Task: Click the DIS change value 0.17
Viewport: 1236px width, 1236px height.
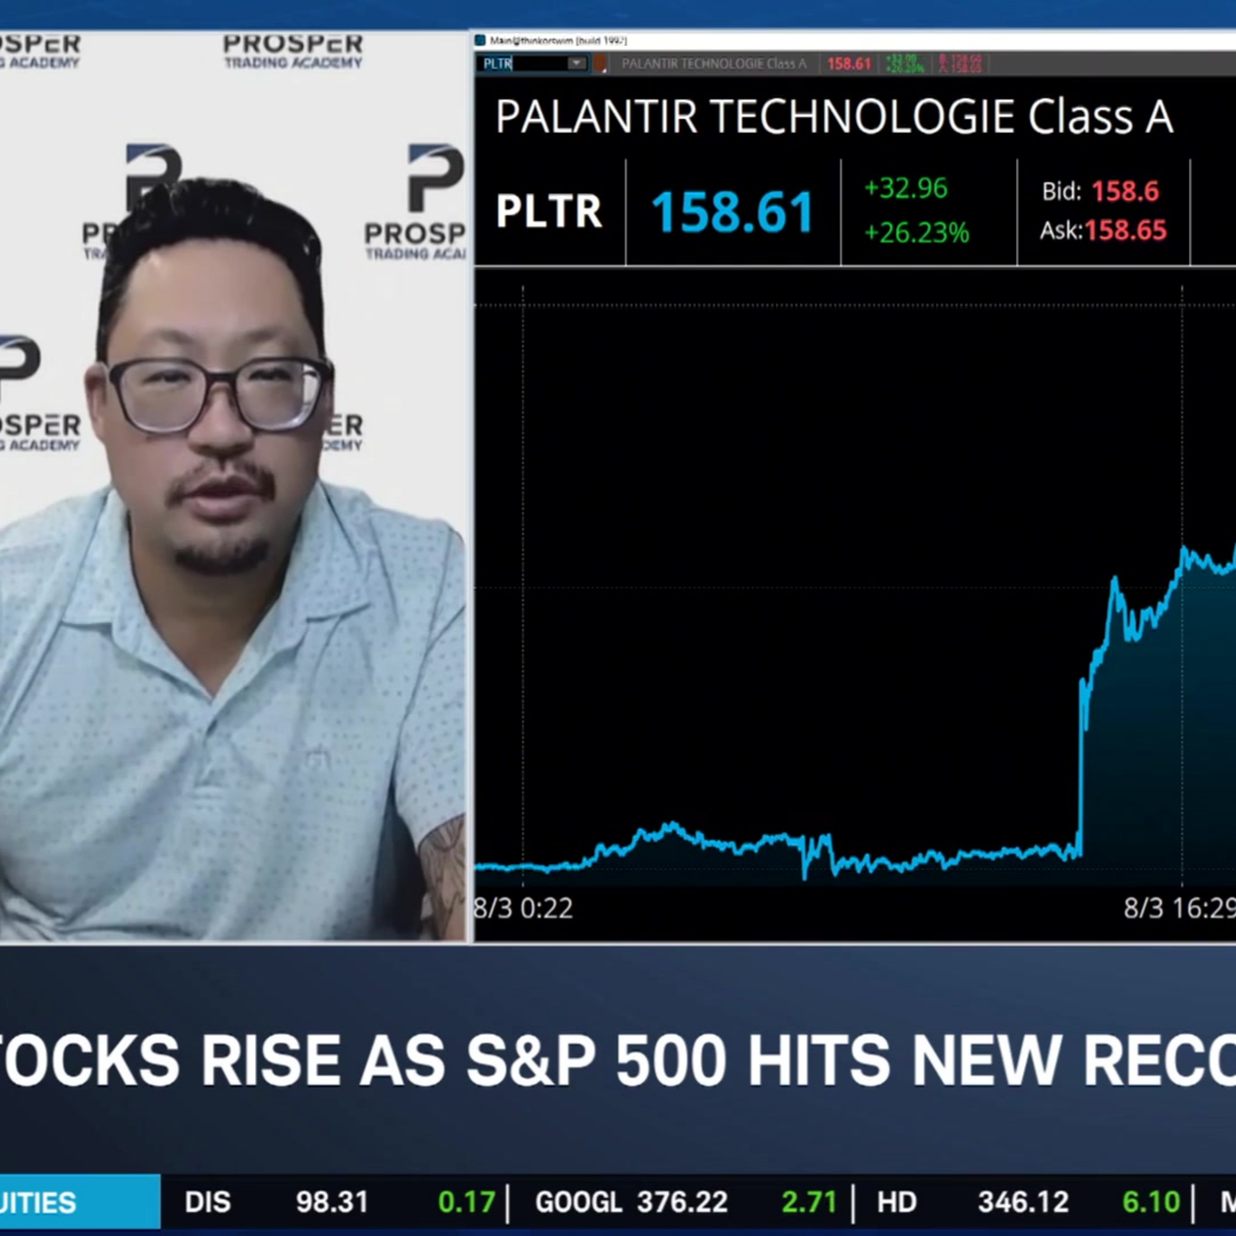Action: (x=467, y=1201)
